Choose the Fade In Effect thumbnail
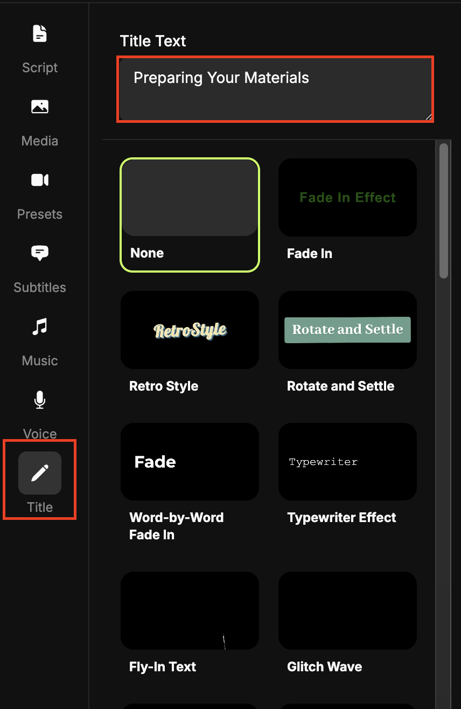Image resolution: width=461 pixels, height=709 pixels. click(x=347, y=197)
